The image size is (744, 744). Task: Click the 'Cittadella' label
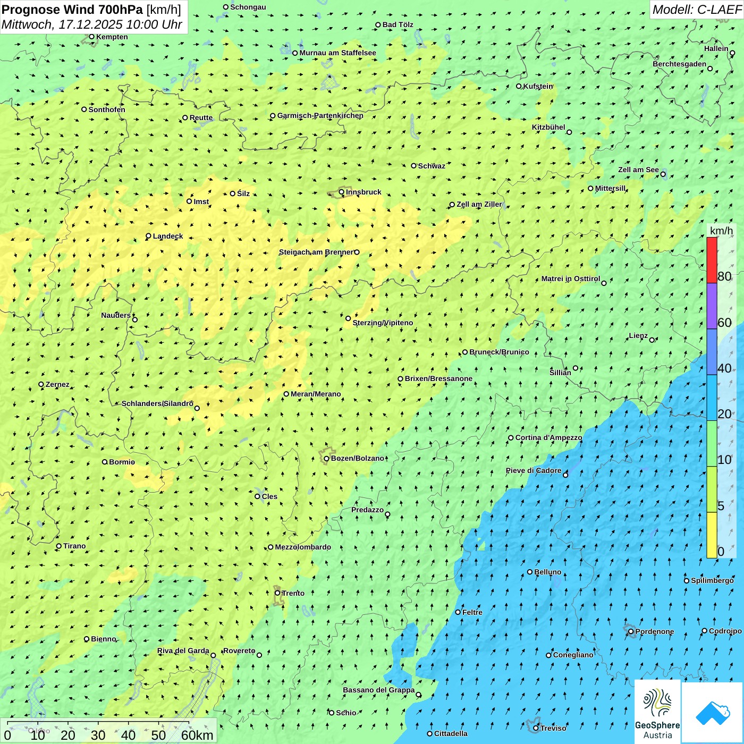coord(451,733)
